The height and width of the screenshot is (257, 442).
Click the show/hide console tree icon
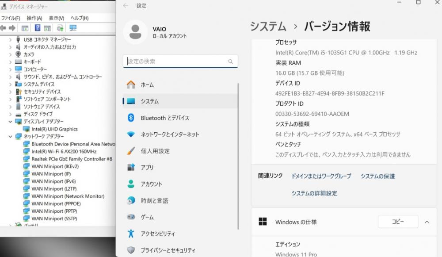point(25,28)
